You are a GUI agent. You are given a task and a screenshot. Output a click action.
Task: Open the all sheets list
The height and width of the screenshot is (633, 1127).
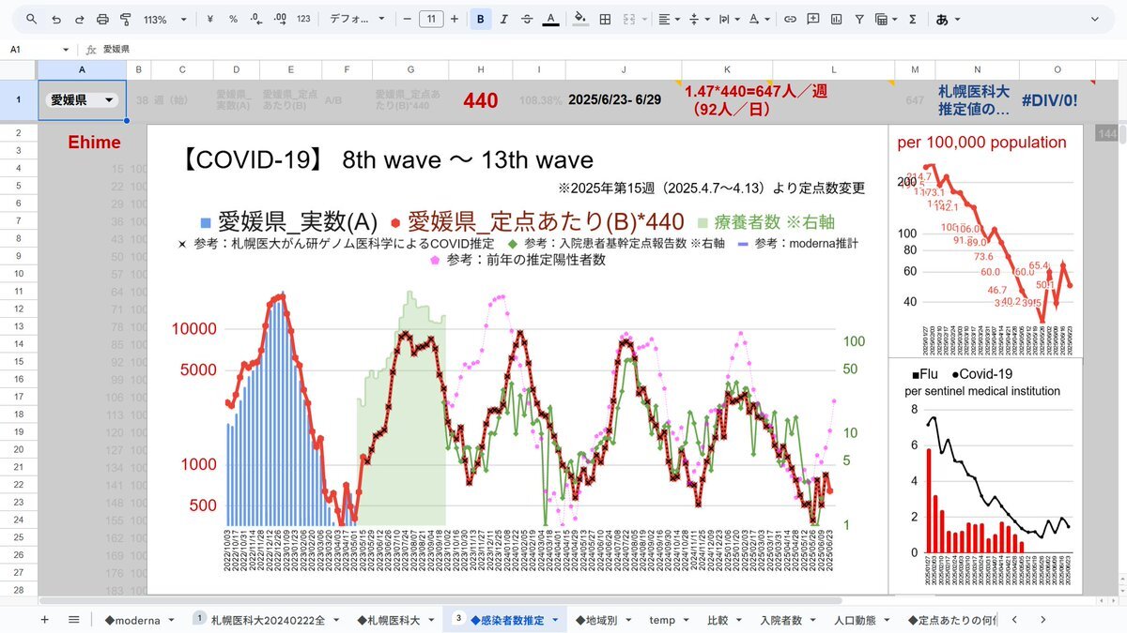[73, 620]
